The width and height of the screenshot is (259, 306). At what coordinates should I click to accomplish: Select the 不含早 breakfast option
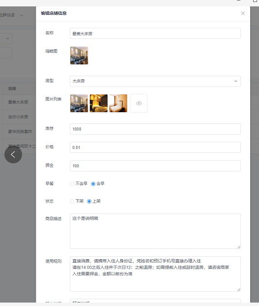78,184
